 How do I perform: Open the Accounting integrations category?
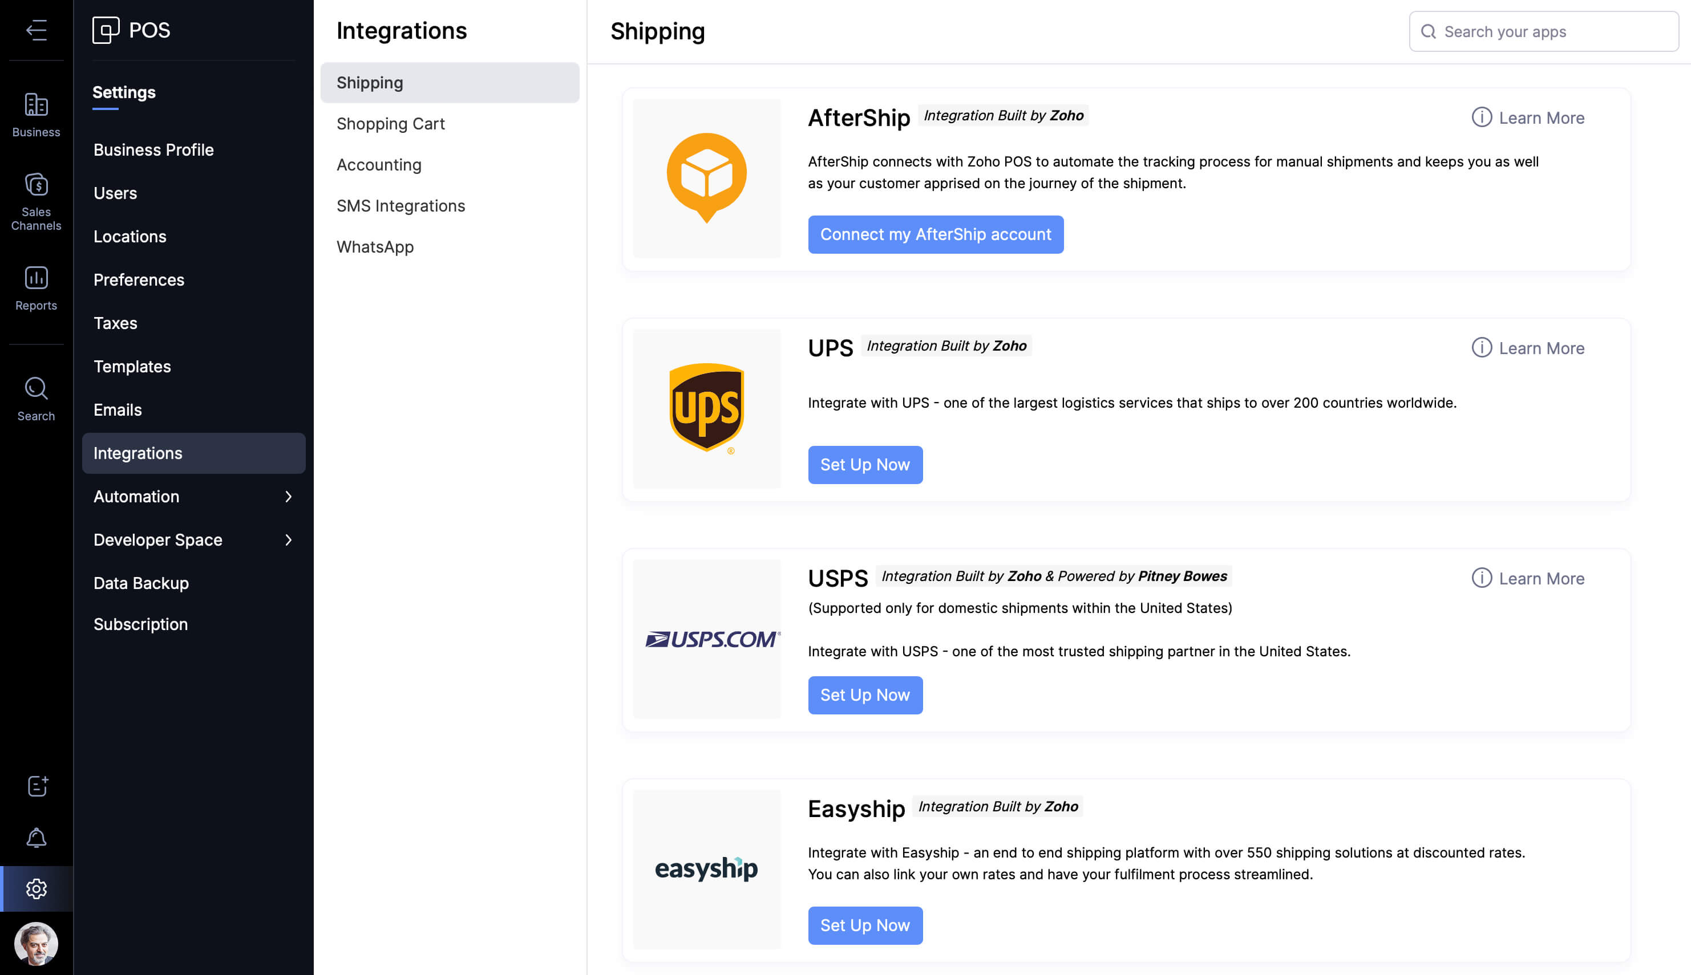[x=378, y=165]
